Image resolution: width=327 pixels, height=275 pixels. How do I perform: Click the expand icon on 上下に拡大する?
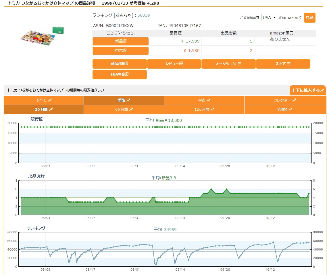point(322,90)
